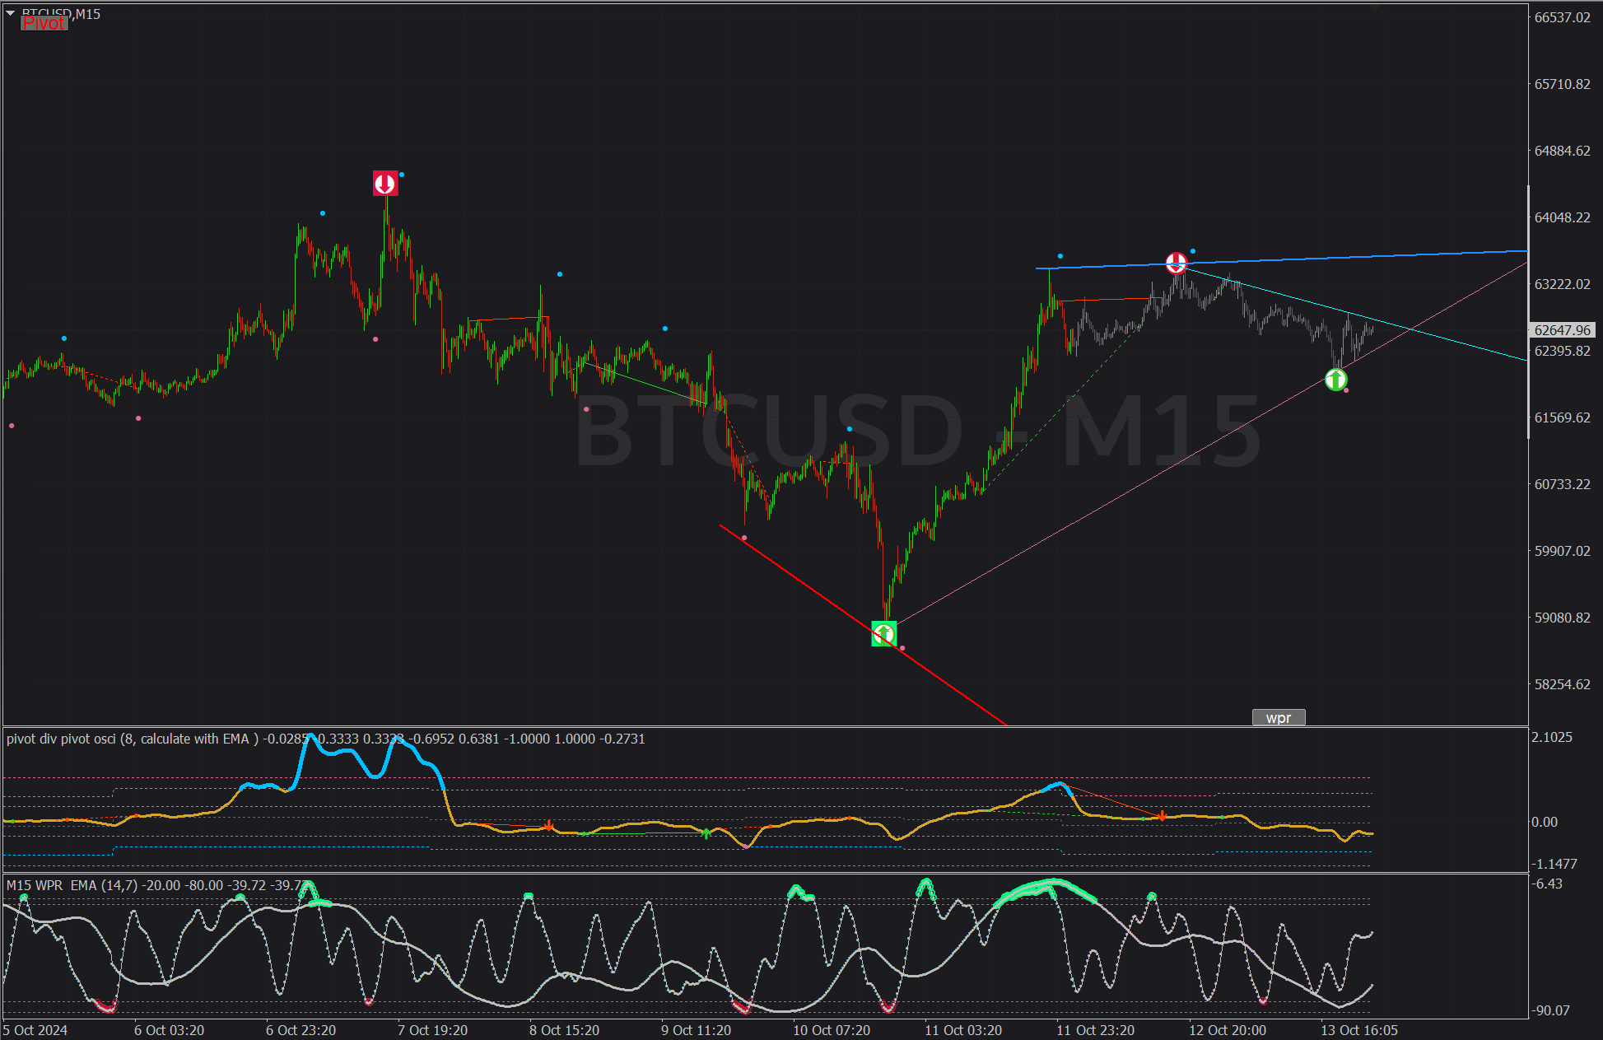The image size is (1603, 1040).
Task: Click the 64048.22 price scale level
Action: (x=1562, y=217)
